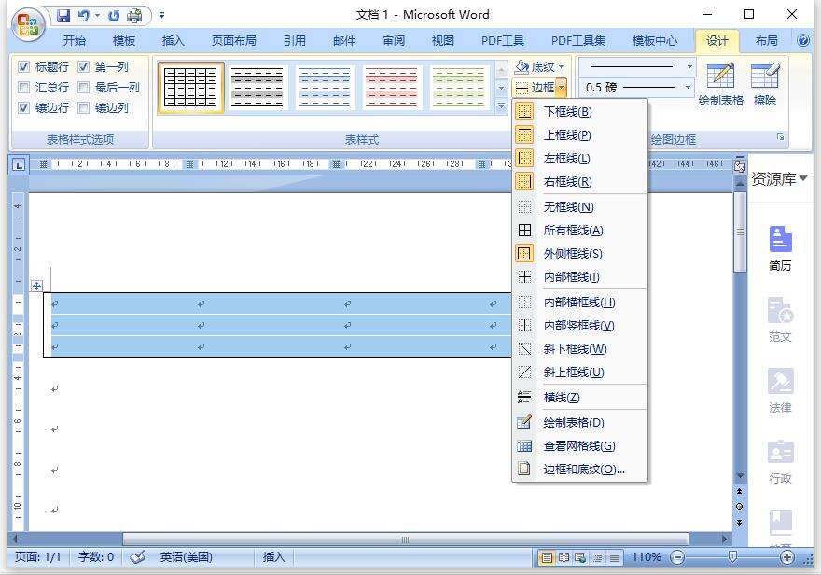Insert horizontal line 横线(Z)
Image resolution: width=821 pixels, height=575 pixels.
(x=579, y=398)
